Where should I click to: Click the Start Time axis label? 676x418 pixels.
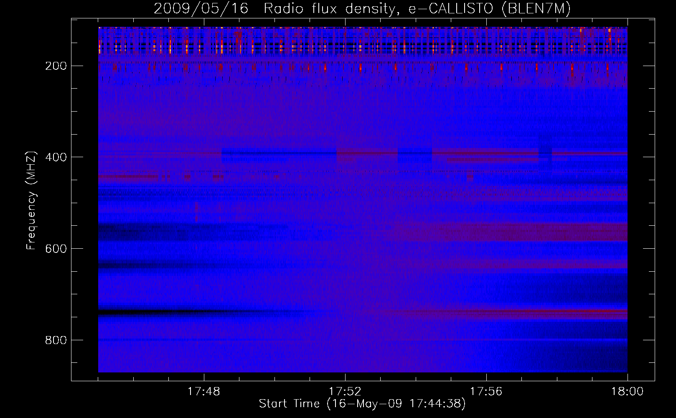[362, 404]
